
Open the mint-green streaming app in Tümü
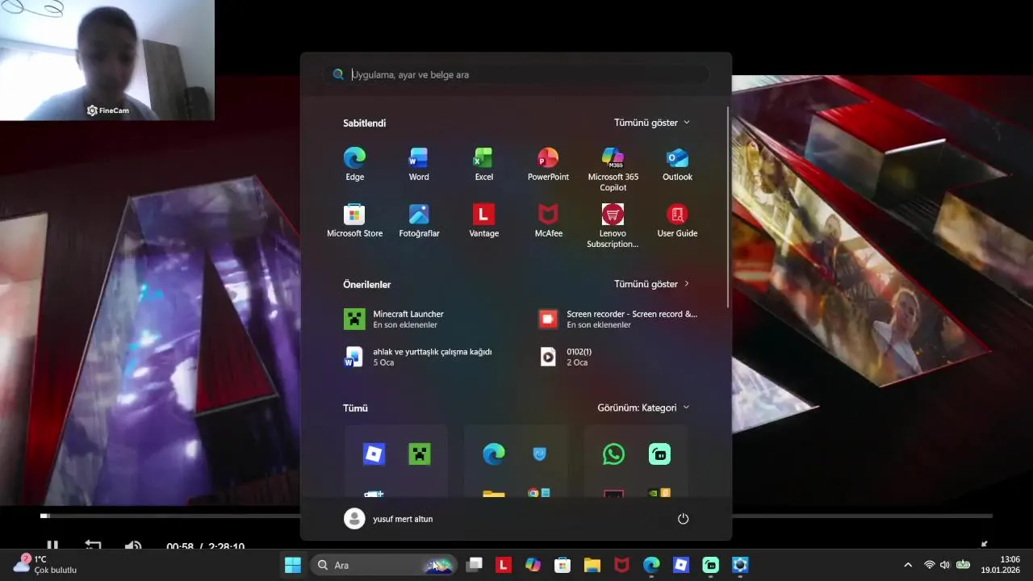[x=659, y=454]
